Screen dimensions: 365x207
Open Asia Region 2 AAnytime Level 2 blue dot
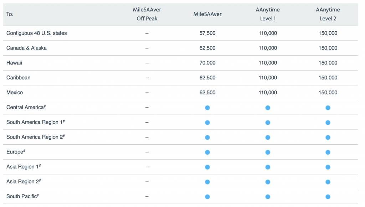tap(328, 182)
